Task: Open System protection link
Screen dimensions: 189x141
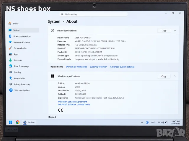Action: (x=98, y=67)
